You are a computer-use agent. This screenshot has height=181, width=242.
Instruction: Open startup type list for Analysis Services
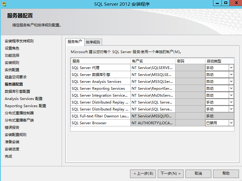[231, 81]
